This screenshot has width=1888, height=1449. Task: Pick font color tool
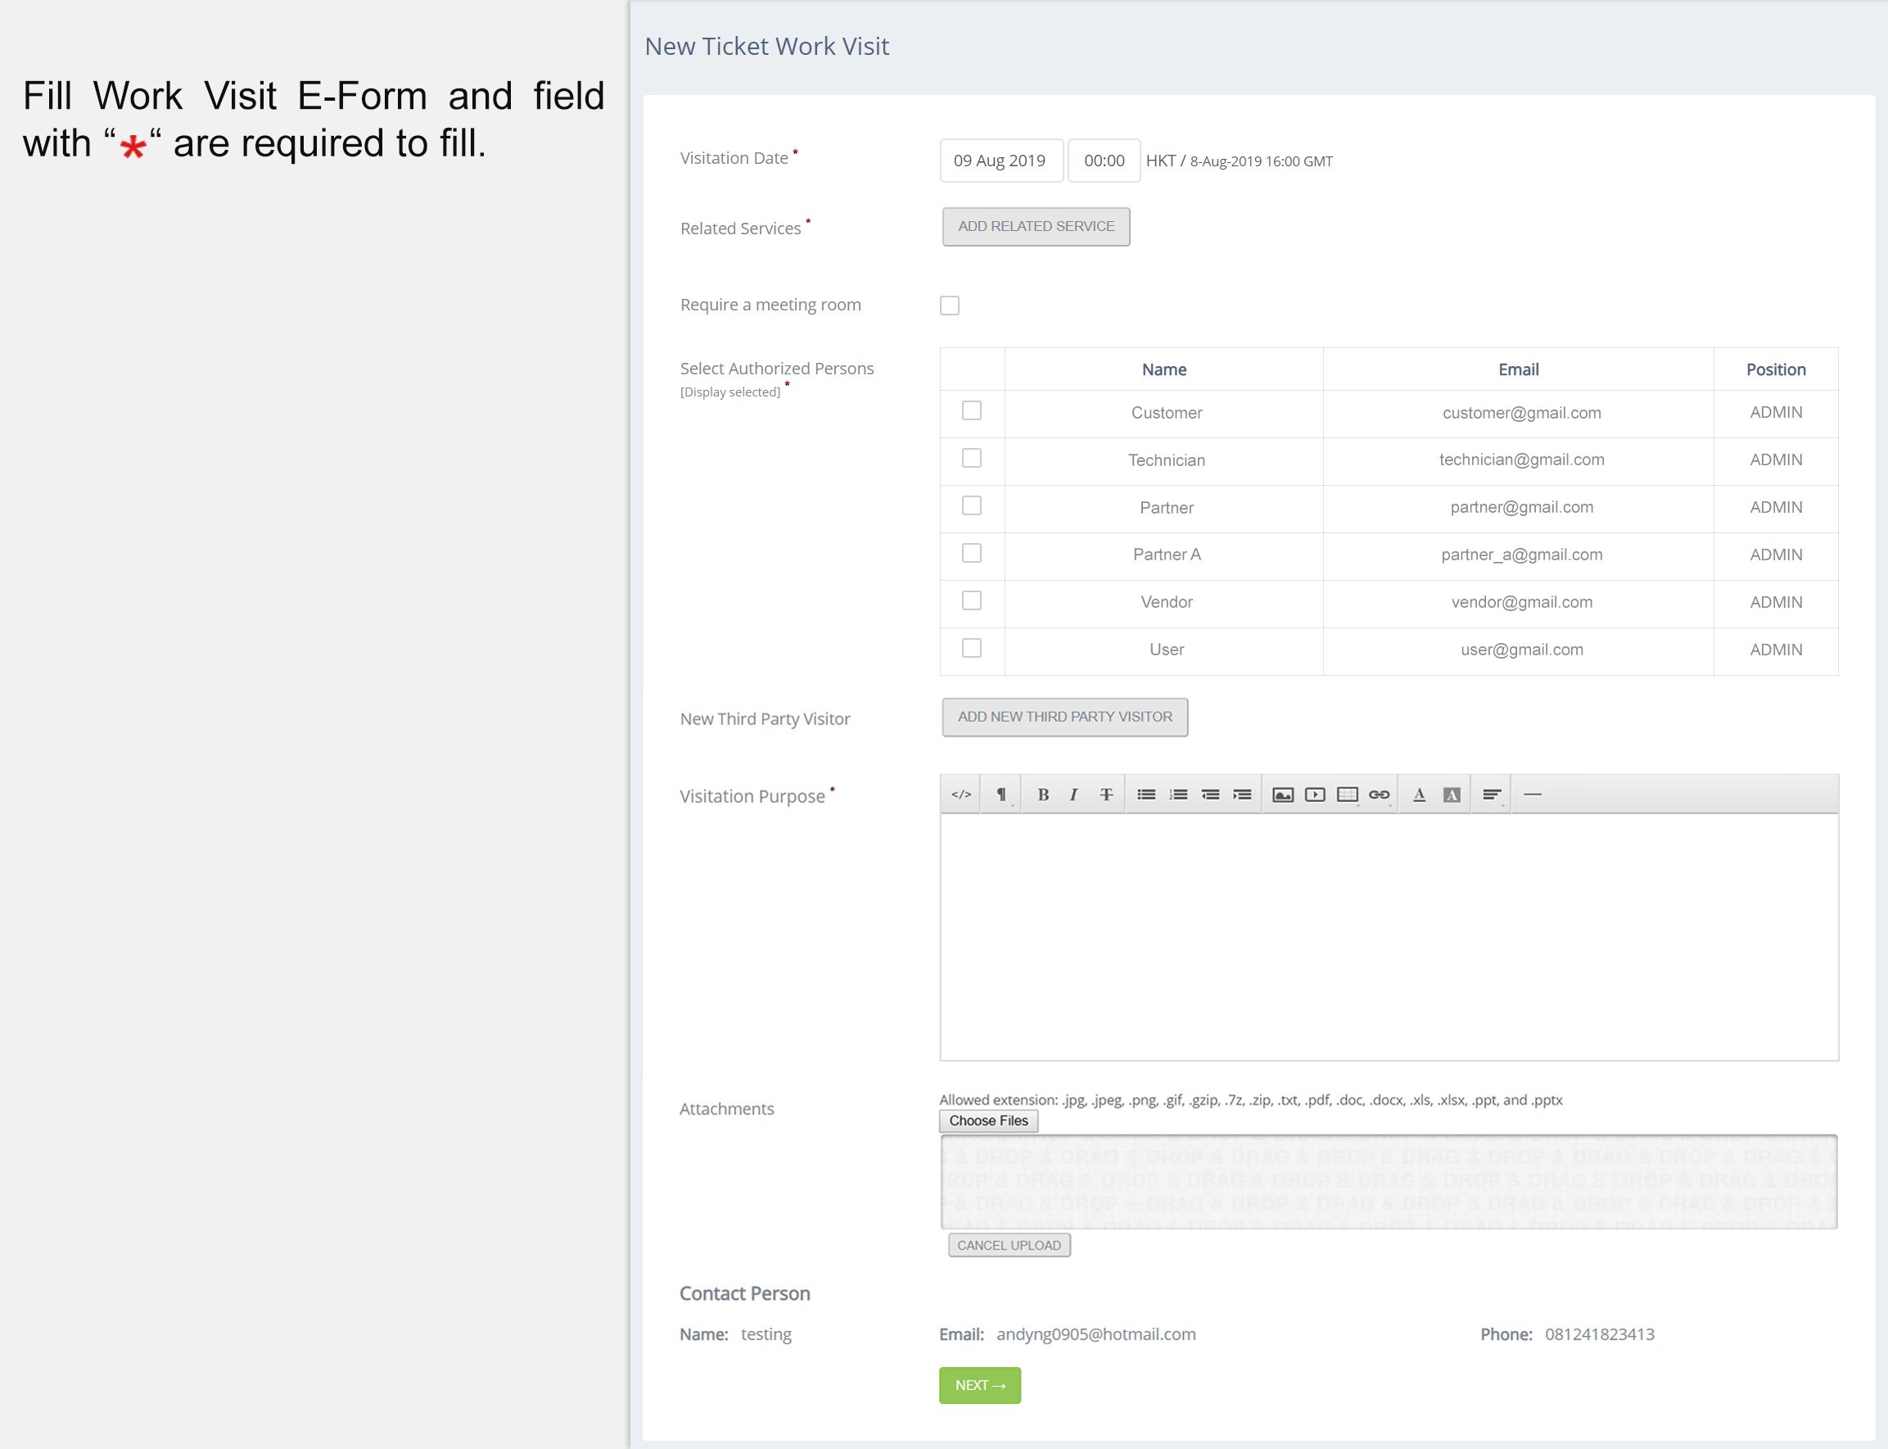pyautogui.click(x=1419, y=795)
